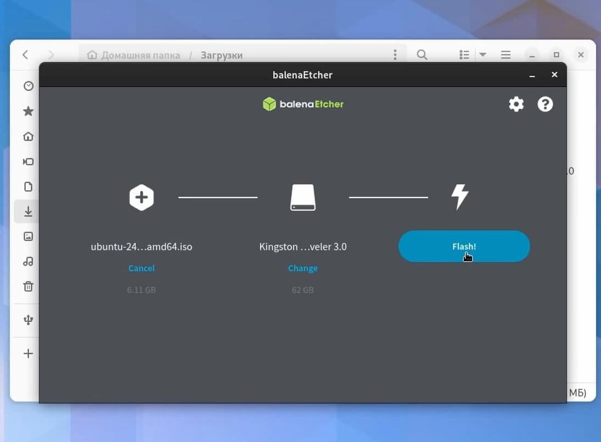This screenshot has height=442, width=601.
Task: Open search in the file manager
Action: 422,55
